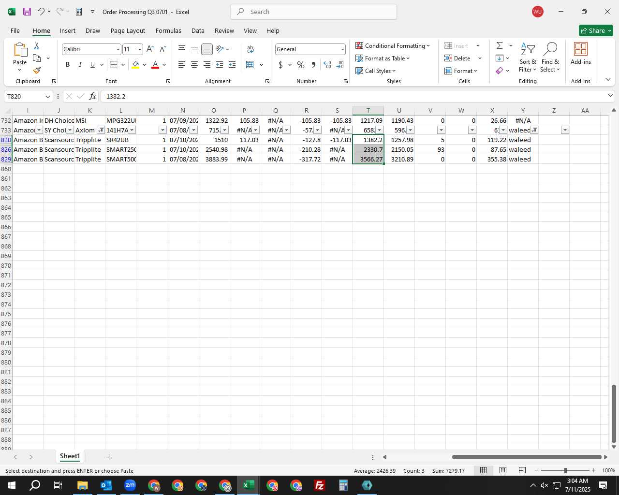Image resolution: width=619 pixels, height=495 pixels.
Task: Apply the Borders button
Action: (114, 65)
